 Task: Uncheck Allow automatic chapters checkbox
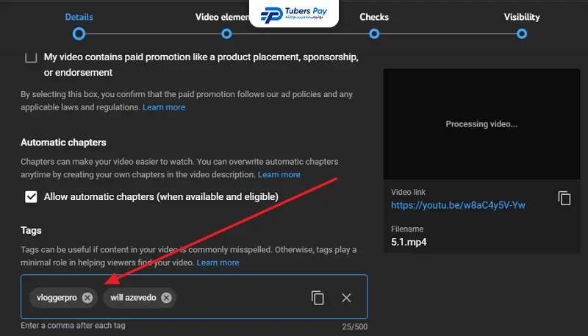coord(31,196)
